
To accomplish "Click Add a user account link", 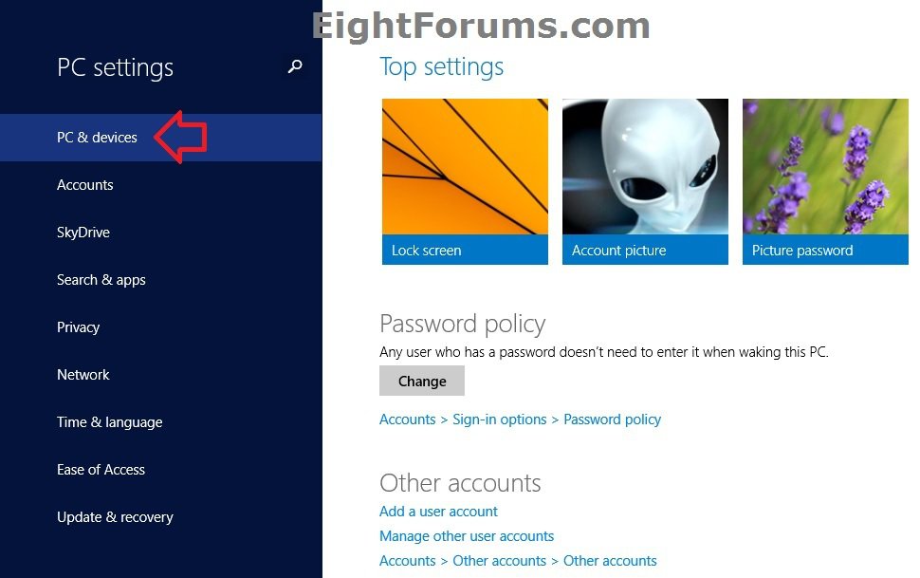I will 438,512.
